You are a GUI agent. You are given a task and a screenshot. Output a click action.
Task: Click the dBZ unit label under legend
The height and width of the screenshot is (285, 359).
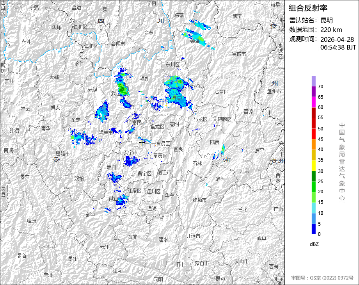point(314,244)
